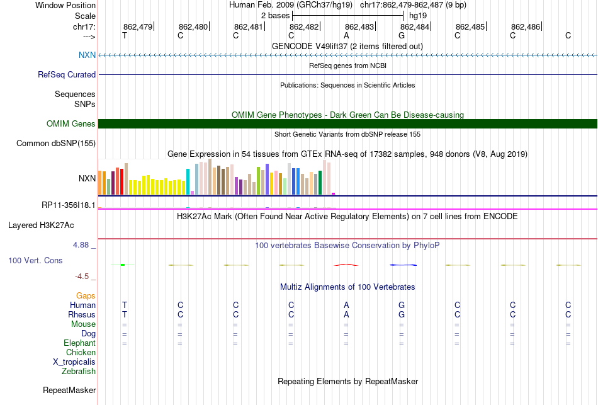Click the RefSeq genes from NCBI title
Screen dimensions: 598x405
[x=347, y=66]
